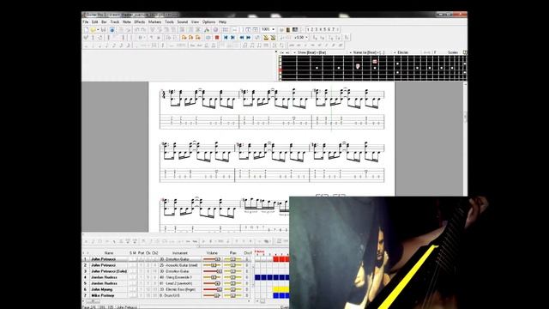
Task: Click the Play button beside the Stop button
Action: point(208,38)
